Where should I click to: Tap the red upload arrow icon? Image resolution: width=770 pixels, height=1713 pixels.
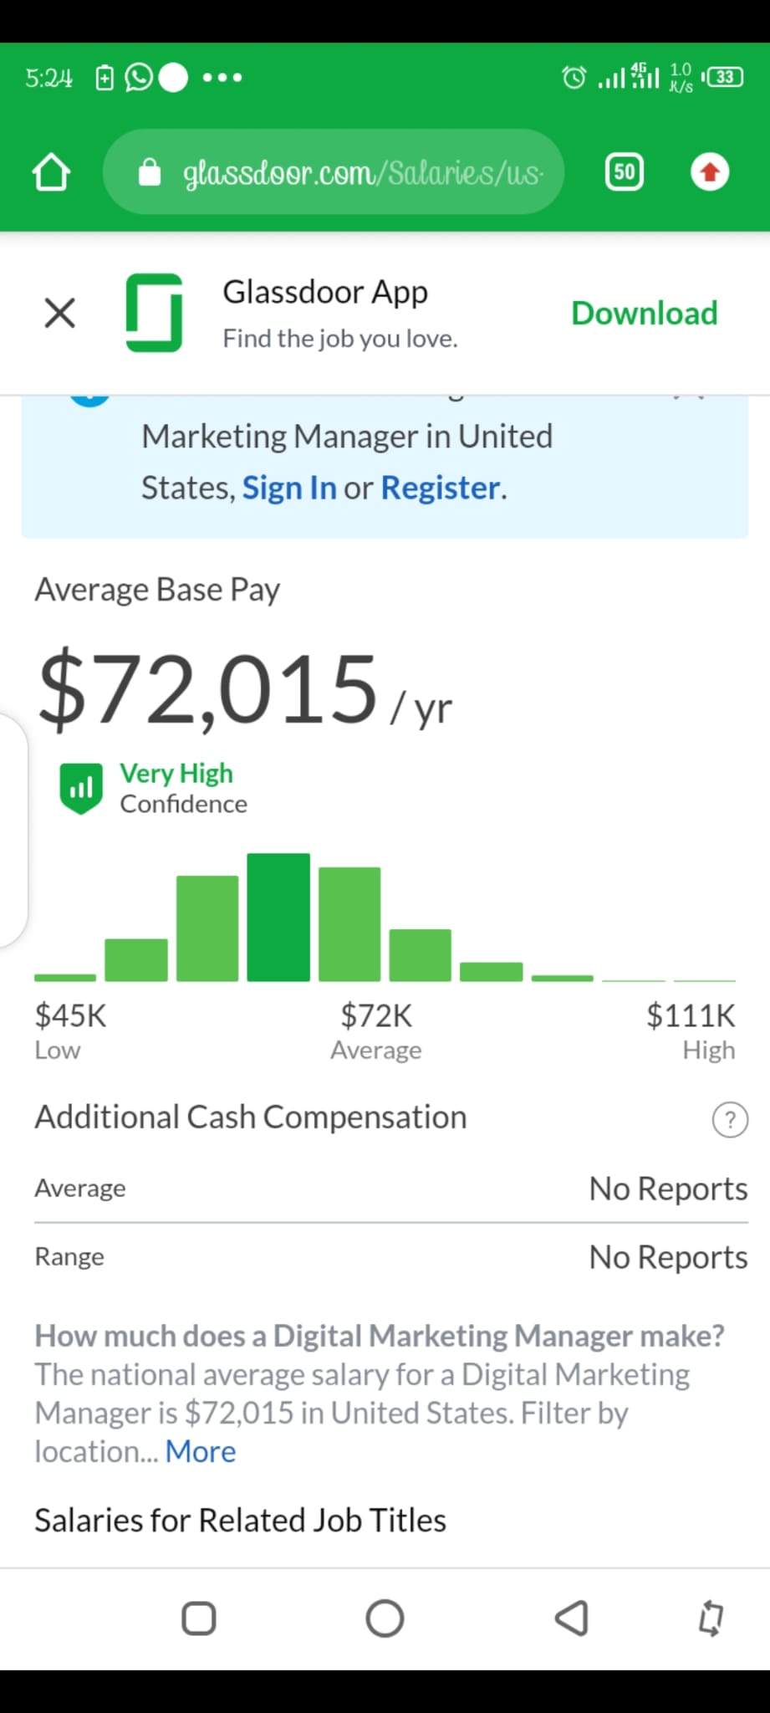pos(710,172)
